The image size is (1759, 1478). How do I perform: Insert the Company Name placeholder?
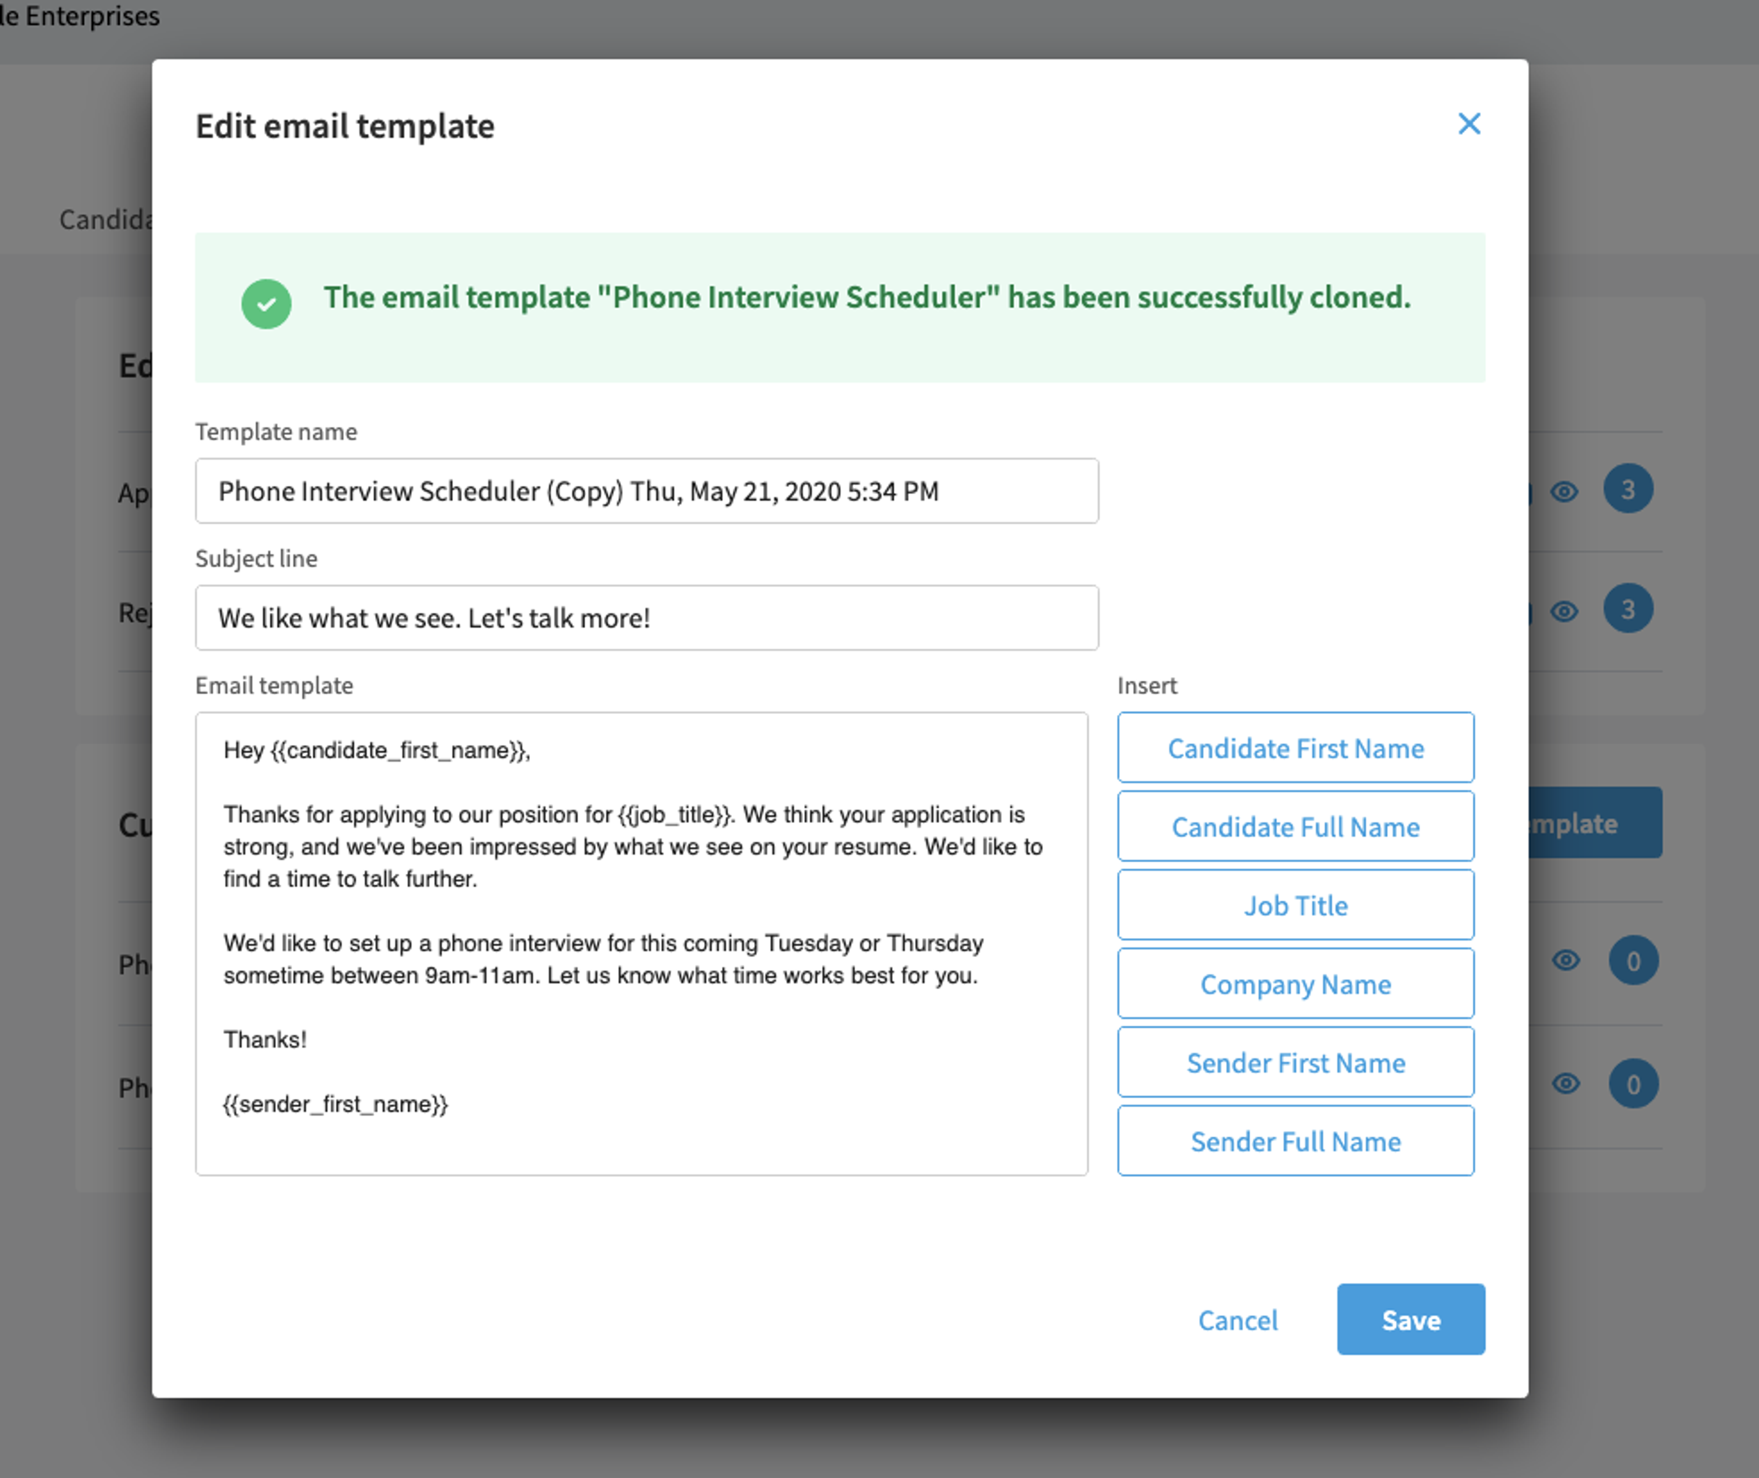(x=1295, y=985)
